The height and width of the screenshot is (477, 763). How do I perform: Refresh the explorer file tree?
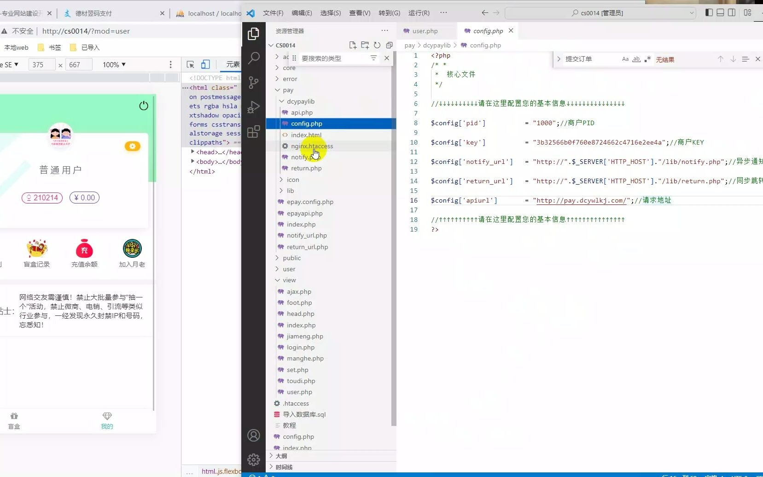(x=377, y=45)
